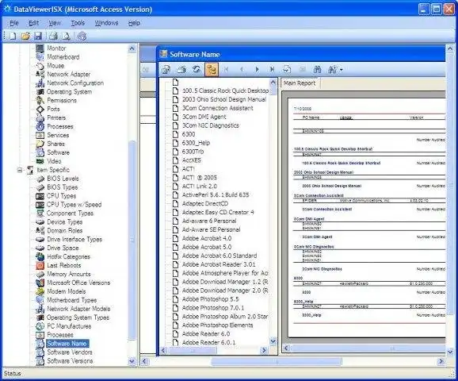Select 3Com Connection Assistant in group tree
Image resolution: width=458 pixels, height=381 pixels.
(218, 108)
